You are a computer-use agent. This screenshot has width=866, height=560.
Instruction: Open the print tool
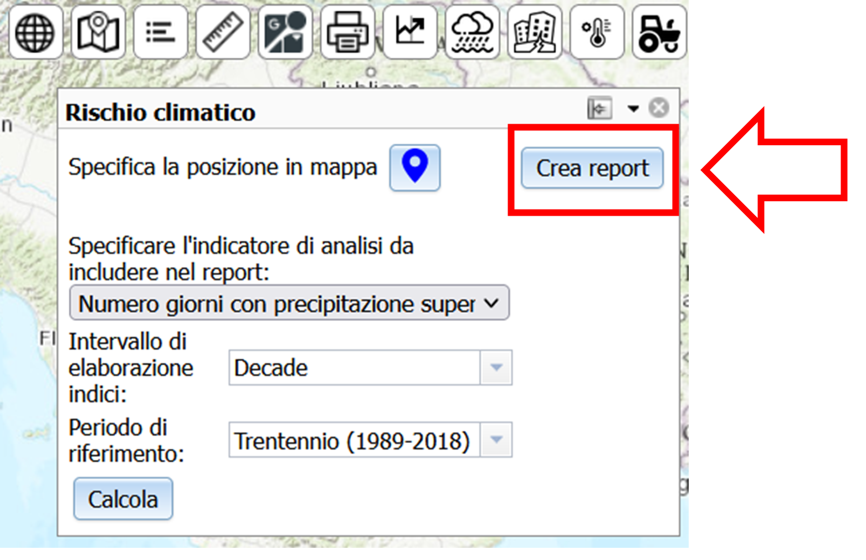pyautogui.click(x=347, y=32)
